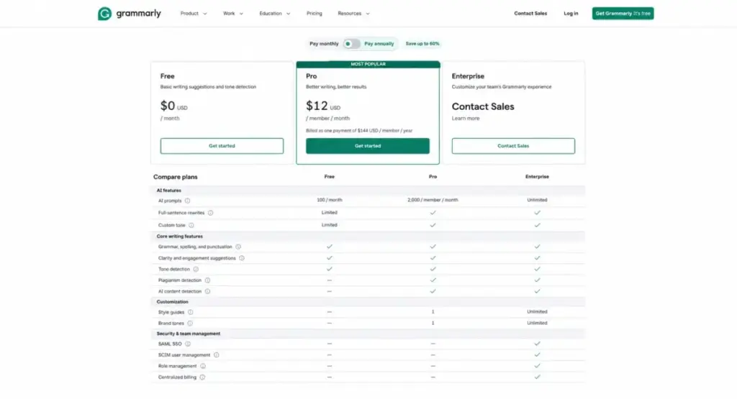
Task: Click Contact Sales button on Enterprise plan
Action: tap(513, 146)
